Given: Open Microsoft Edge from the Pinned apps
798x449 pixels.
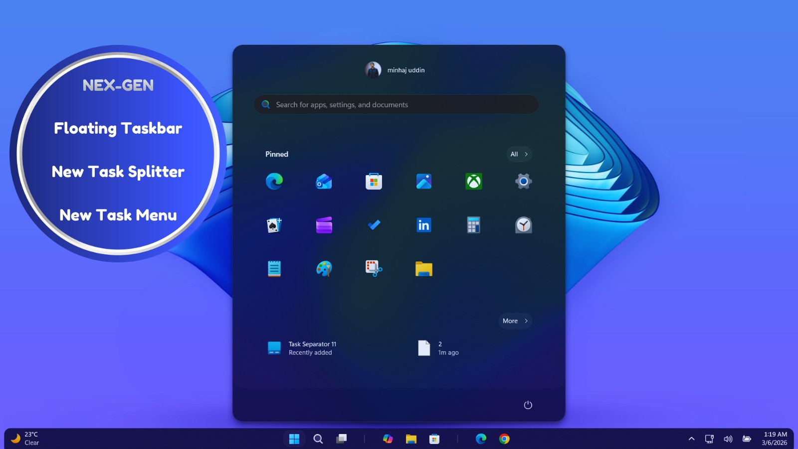Looking at the screenshot, I should (x=274, y=181).
